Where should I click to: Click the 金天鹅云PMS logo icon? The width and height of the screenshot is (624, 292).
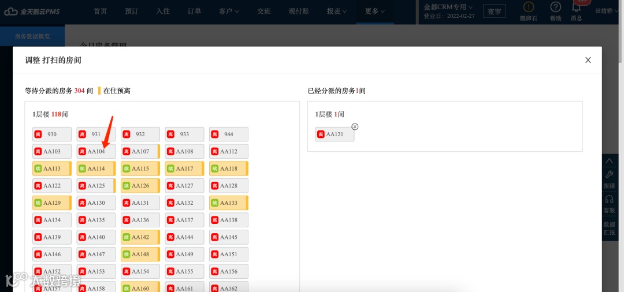pos(11,11)
